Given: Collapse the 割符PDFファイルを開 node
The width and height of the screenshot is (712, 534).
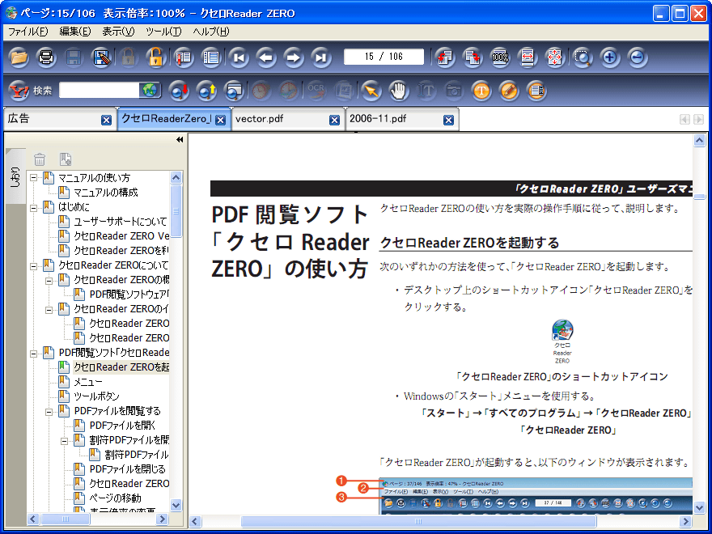Looking at the screenshot, I should point(65,441).
